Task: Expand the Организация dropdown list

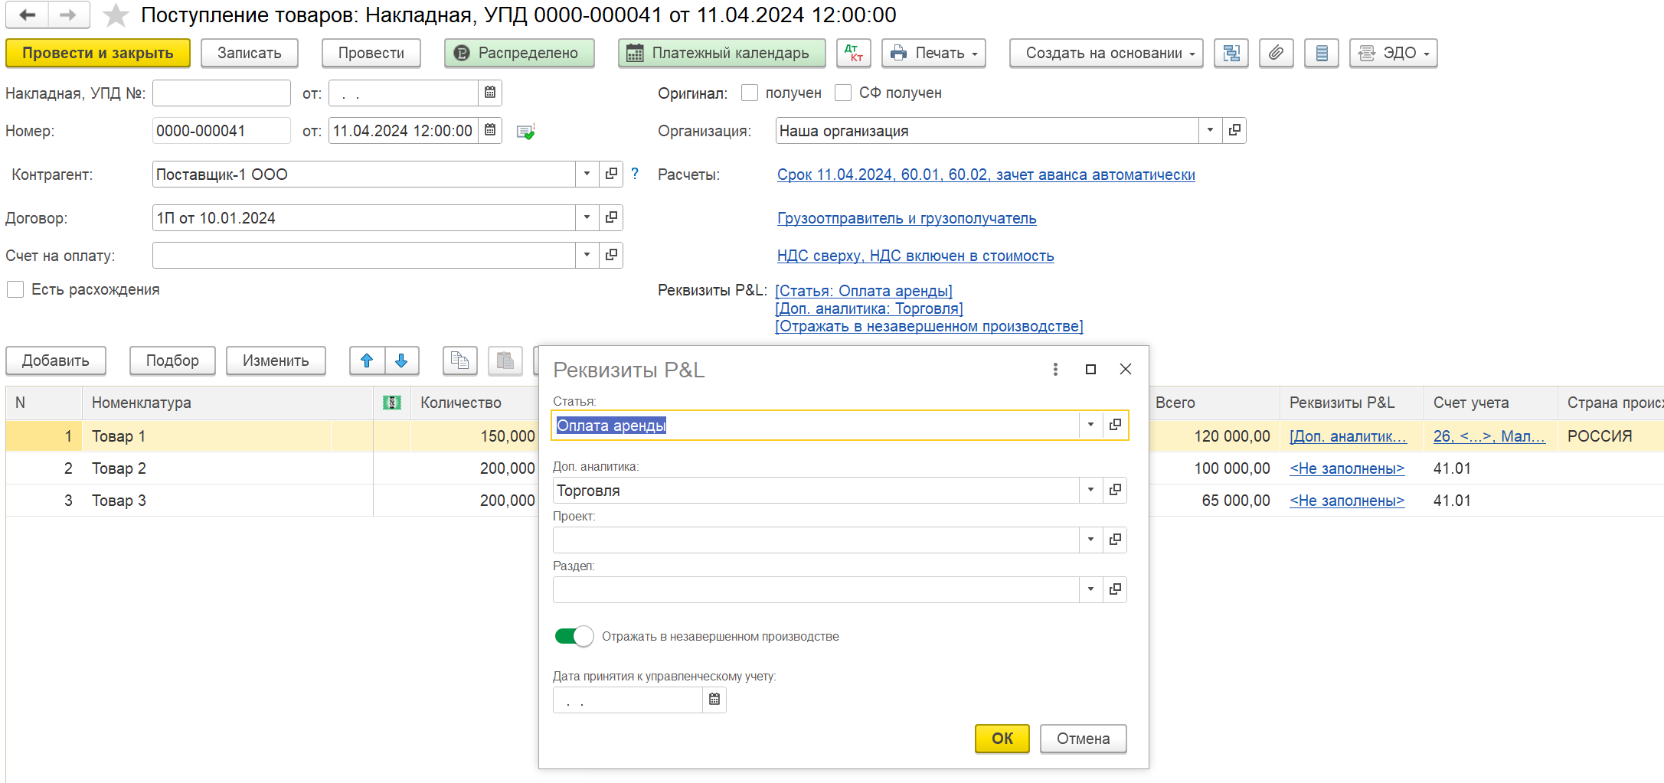Action: (1210, 130)
